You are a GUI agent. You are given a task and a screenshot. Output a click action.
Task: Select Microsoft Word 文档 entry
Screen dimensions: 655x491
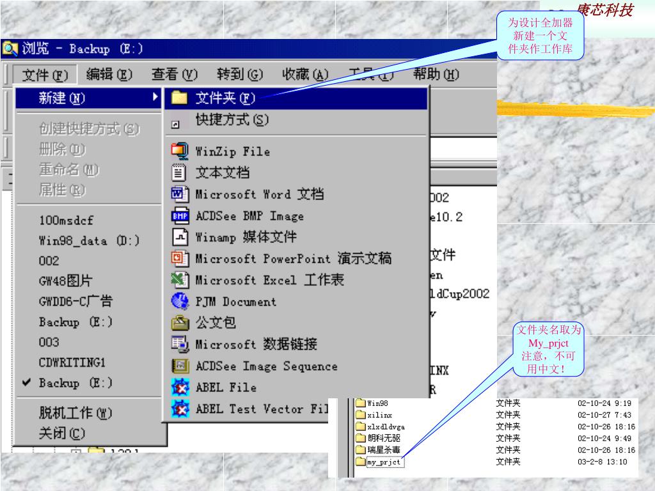click(x=296, y=194)
